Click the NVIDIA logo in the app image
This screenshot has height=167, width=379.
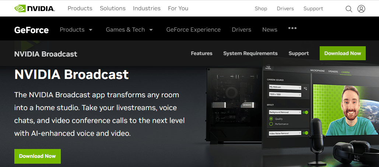coord(268,67)
